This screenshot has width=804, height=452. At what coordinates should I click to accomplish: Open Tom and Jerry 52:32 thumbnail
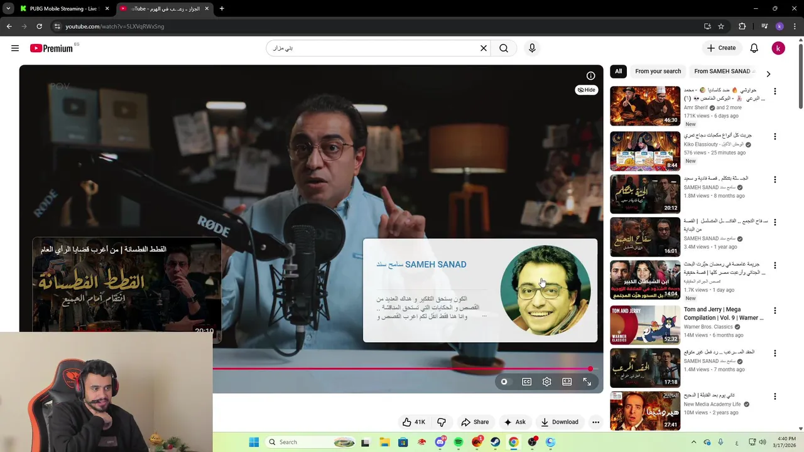pos(645,325)
